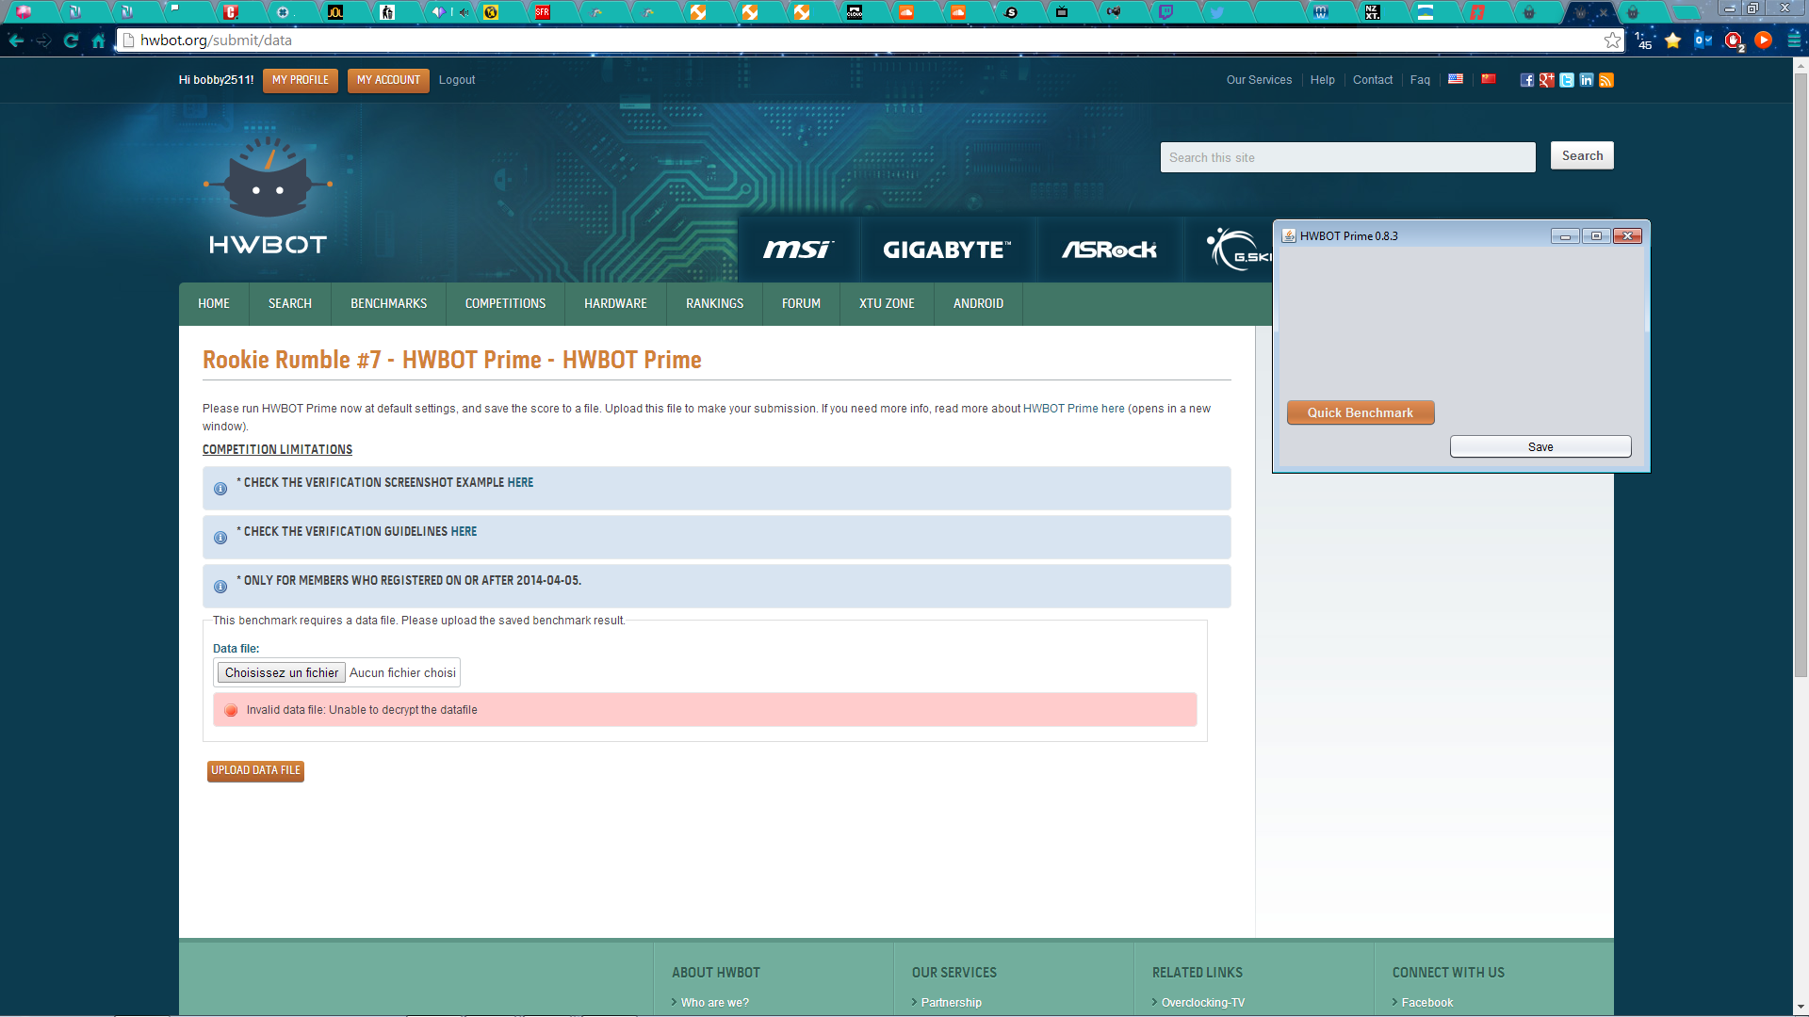
Task: Open verification guidelines HERE link
Action: click(464, 531)
